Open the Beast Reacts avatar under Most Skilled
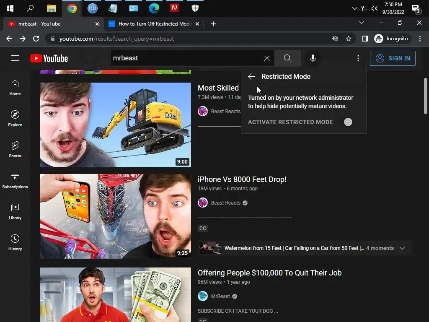Viewport: 429px width, 322px height. pyautogui.click(x=203, y=111)
